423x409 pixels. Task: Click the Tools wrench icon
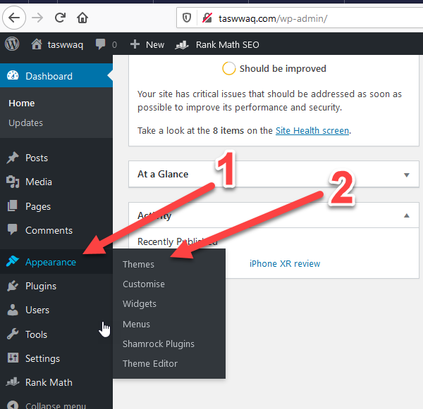tap(13, 334)
